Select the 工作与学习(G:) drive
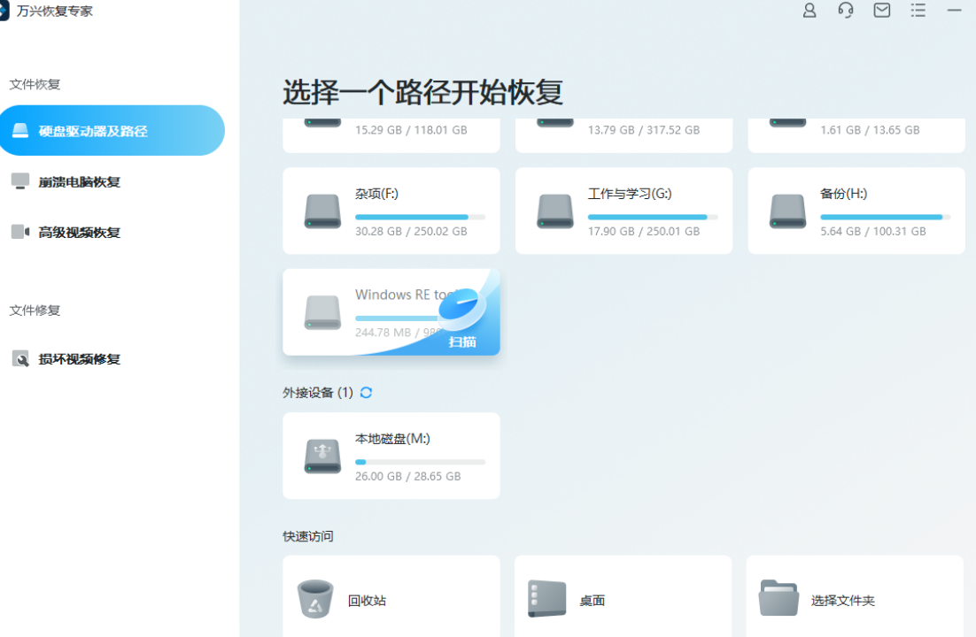Screen dimensions: 976x637 (624, 211)
